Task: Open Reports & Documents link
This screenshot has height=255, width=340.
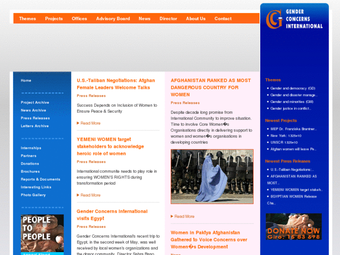Action: 41,179
